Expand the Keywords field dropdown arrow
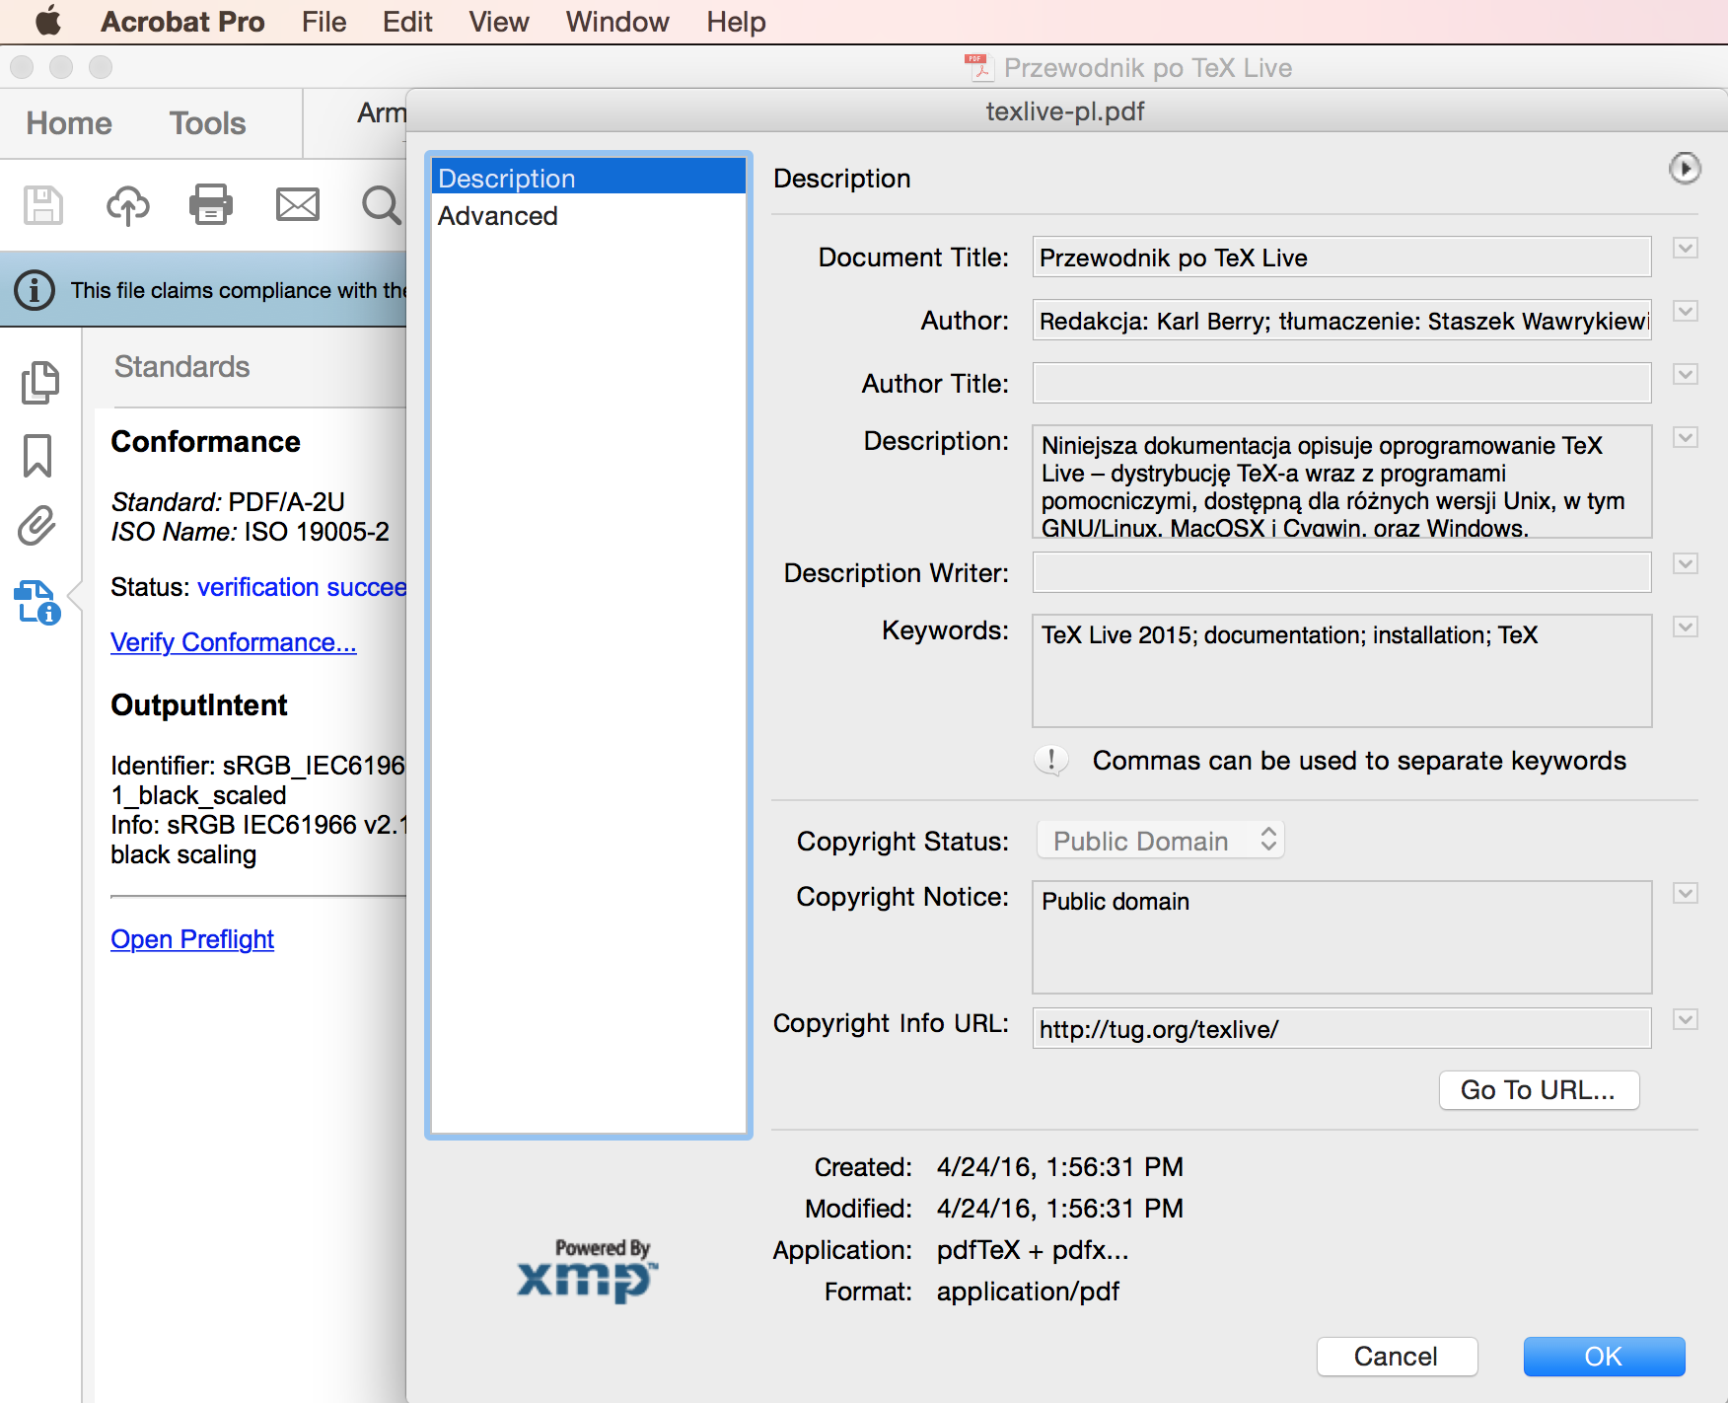Image resolution: width=1728 pixels, height=1403 pixels. click(1685, 628)
